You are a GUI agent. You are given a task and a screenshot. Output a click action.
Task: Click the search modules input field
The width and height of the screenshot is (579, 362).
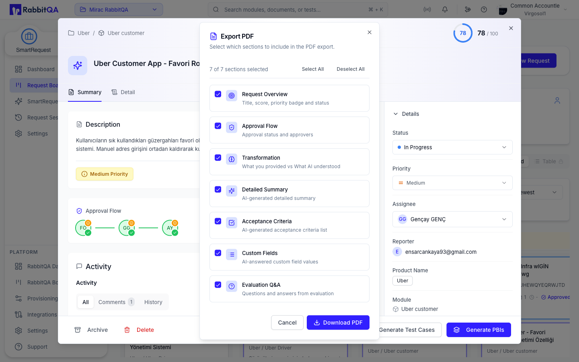coord(298,10)
